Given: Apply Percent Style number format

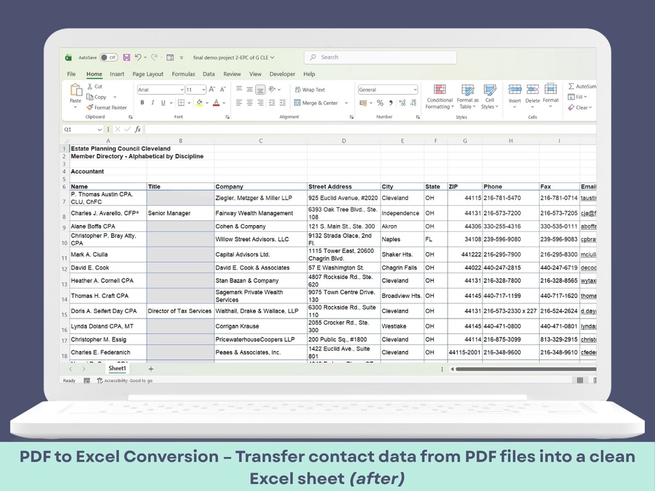Looking at the screenshot, I should 381,103.
